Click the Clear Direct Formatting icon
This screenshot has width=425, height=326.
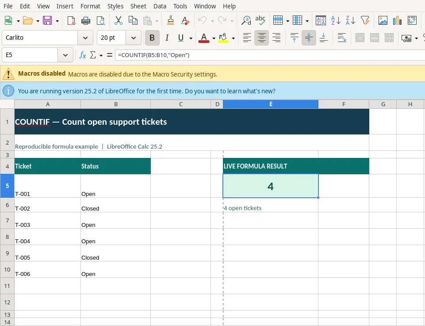point(185,21)
